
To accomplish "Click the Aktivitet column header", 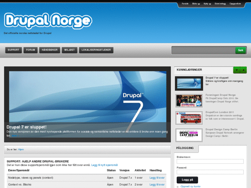I will pos(140,170).
